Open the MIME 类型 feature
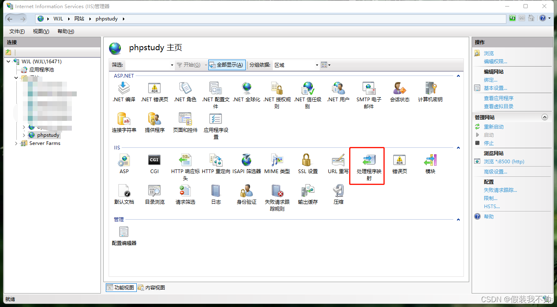 tap(277, 164)
